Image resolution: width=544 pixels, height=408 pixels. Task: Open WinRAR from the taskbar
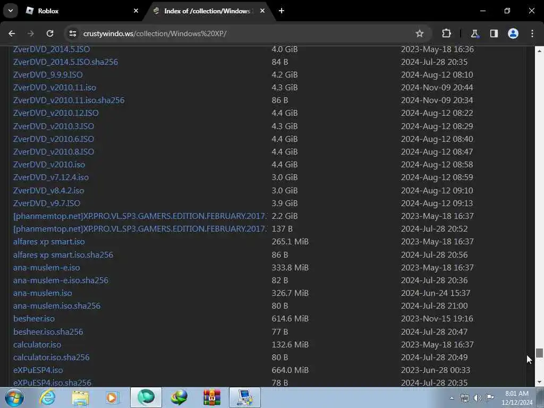[211, 397]
